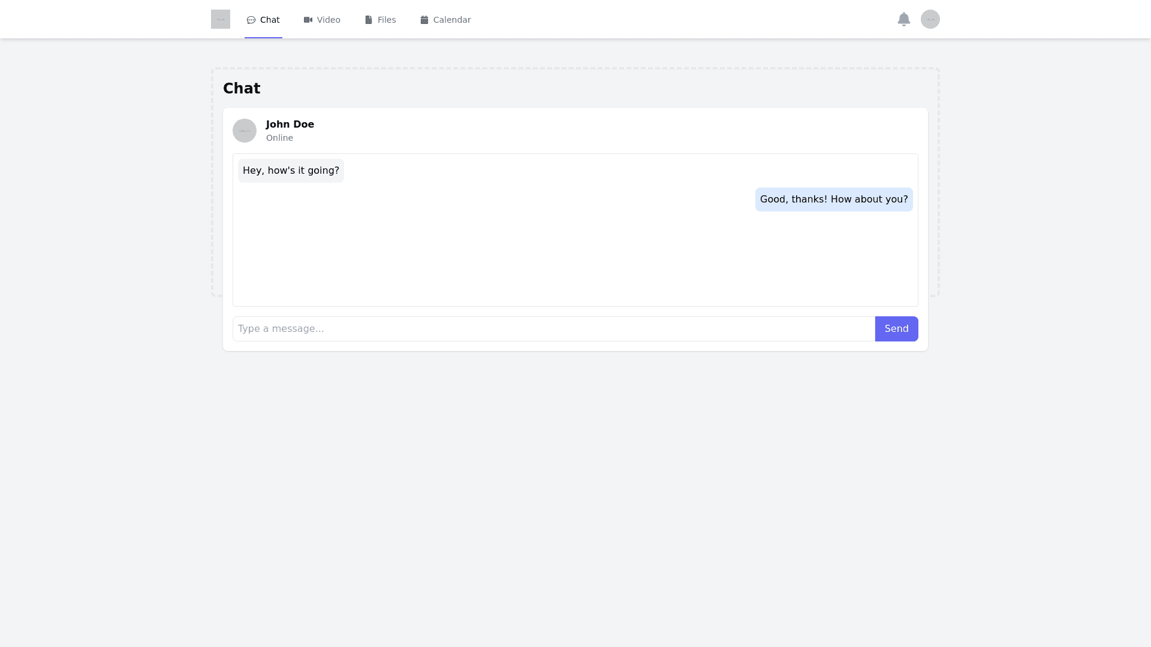This screenshot has height=647, width=1151.
Task: Select the 'Hey, how's it going?' message
Action: pos(291,171)
